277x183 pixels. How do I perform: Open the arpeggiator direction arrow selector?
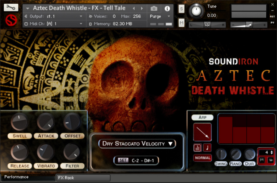click(202, 132)
